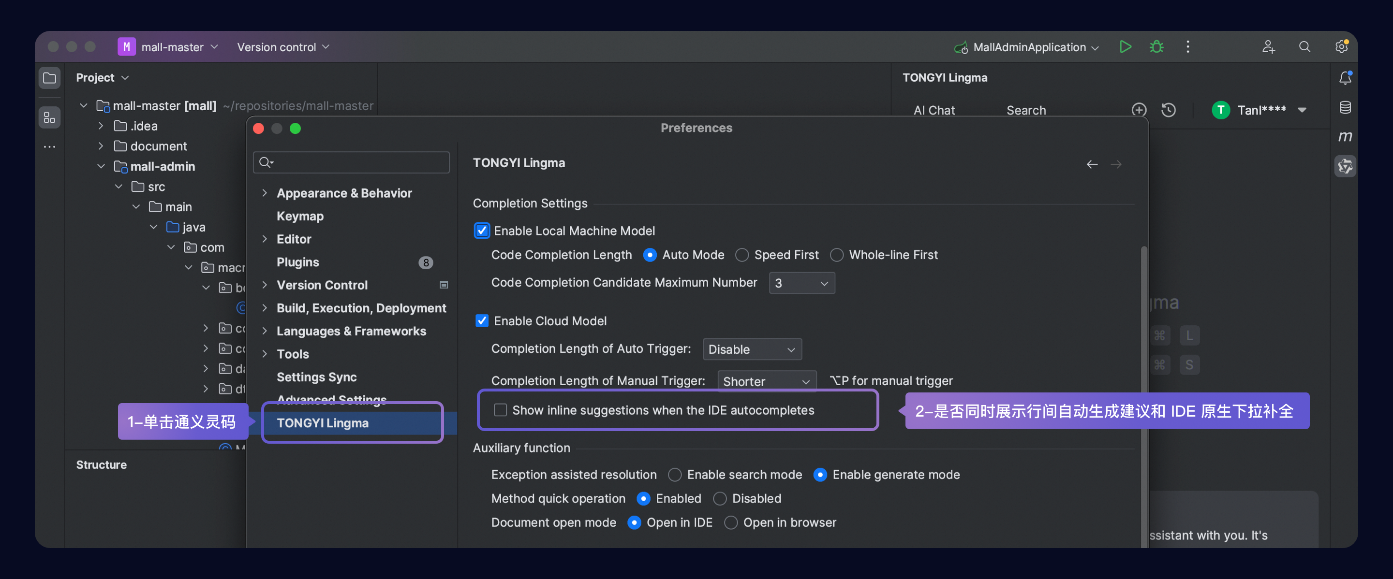Open the Notifications bell icon
This screenshot has height=579, width=1393.
click(1345, 78)
